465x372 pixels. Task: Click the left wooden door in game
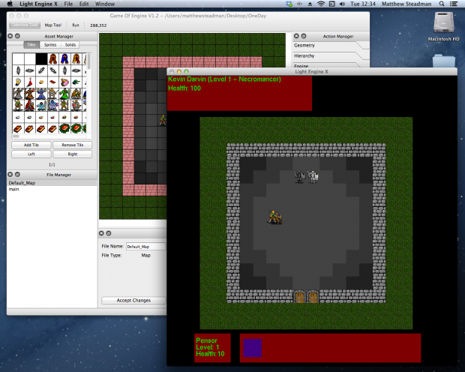tap(299, 297)
